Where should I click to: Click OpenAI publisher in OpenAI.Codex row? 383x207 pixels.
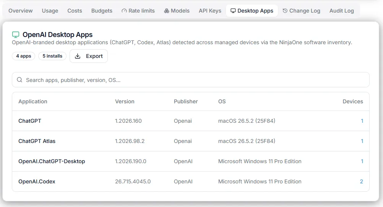pos(183,182)
